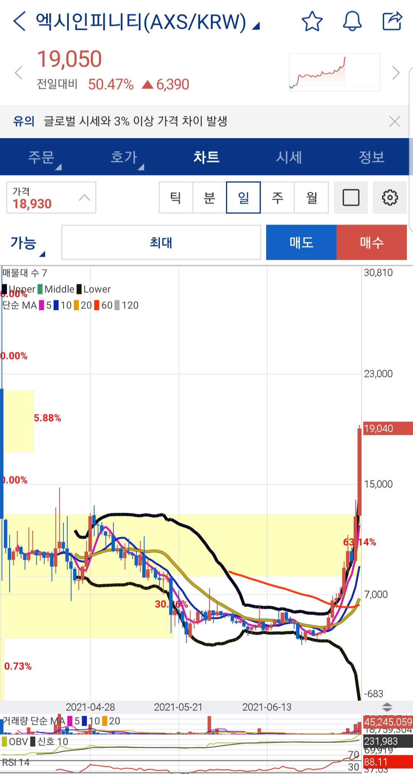Switch to the 시세 tab
413x774 pixels.
pyautogui.click(x=289, y=157)
